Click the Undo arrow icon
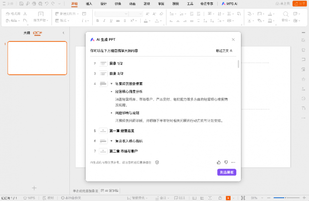This screenshot has height=201, width=309. point(47,3)
